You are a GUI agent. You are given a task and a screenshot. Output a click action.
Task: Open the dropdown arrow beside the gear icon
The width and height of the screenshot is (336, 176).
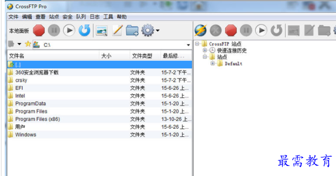point(158,30)
